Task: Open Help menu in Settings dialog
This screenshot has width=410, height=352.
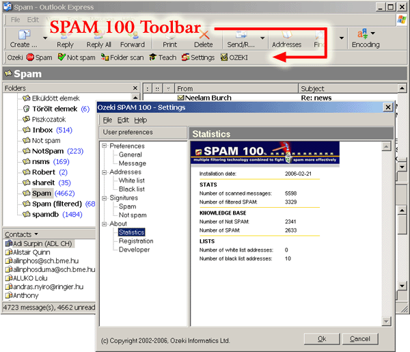Action: 141,120
